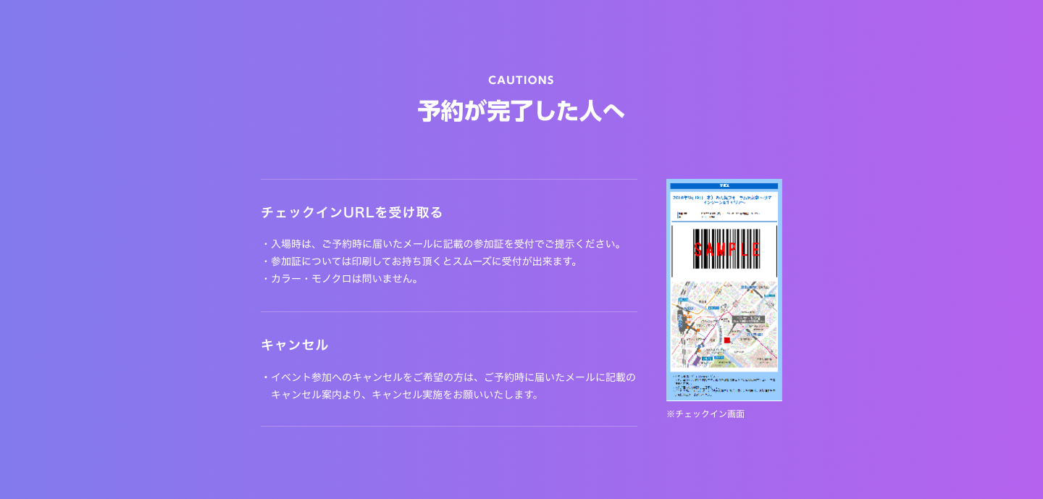Click the line starting with キャンセル案内より
The image size is (1043, 499).
pyautogui.click(x=405, y=395)
